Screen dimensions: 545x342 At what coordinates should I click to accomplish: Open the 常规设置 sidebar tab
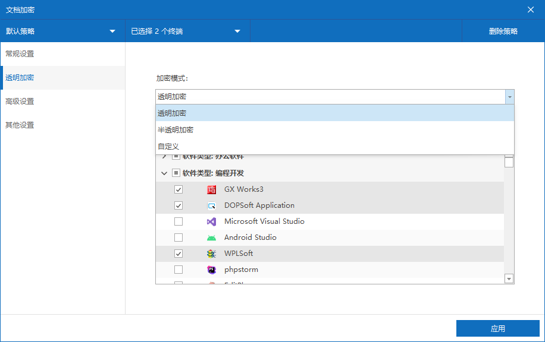tap(20, 54)
